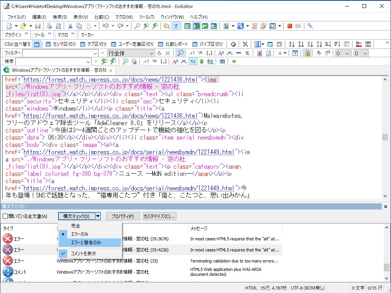Click the New file icon
This screenshot has width=391, height=293.
click(x=9, y=26)
